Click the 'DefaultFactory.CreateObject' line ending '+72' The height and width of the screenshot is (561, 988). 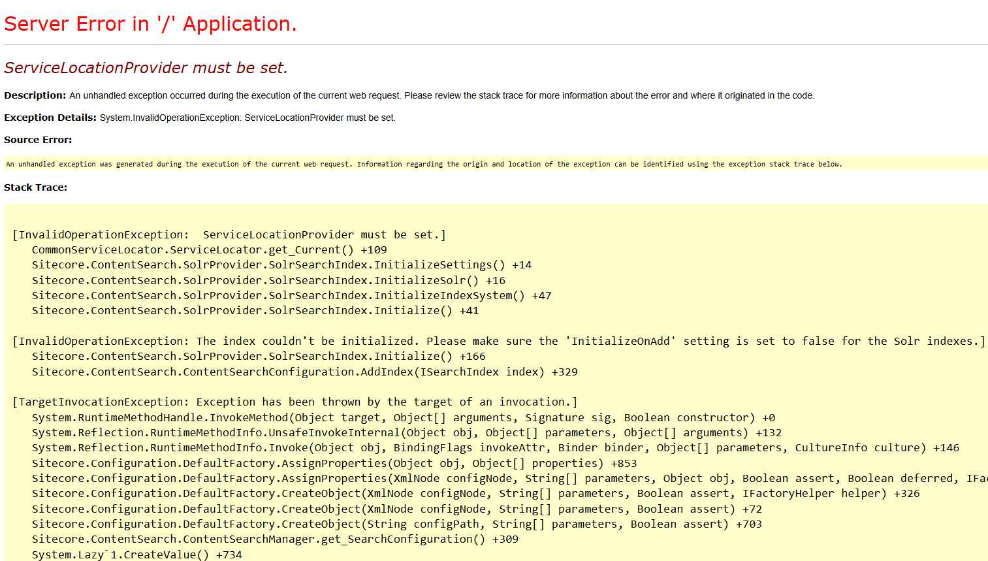coord(397,509)
